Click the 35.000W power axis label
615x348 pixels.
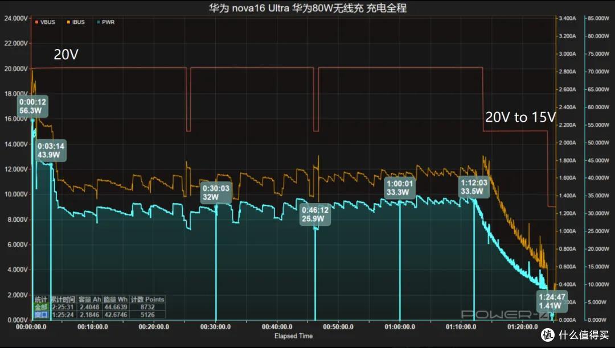coord(598,196)
